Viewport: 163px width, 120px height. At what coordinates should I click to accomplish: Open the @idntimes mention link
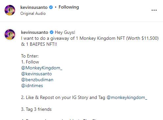click(x=32, y=85)
